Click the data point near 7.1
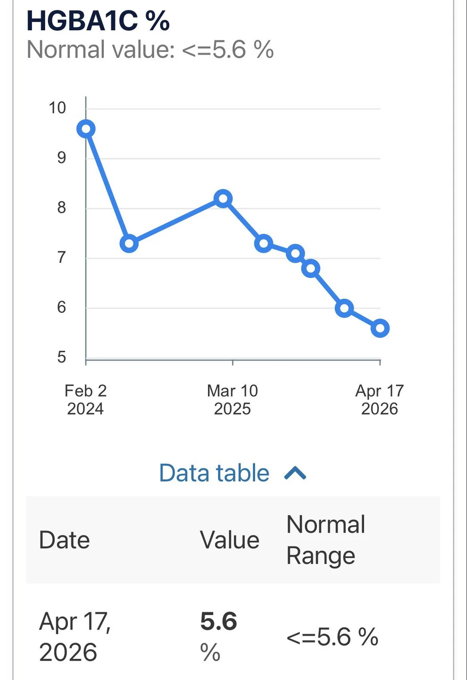Image resolution: width=467 pixels, height=680 pixels. [x=295, y=252]
